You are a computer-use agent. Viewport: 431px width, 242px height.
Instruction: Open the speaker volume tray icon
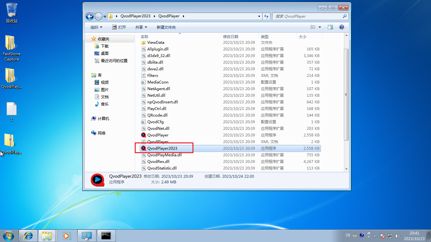(397, 235)
